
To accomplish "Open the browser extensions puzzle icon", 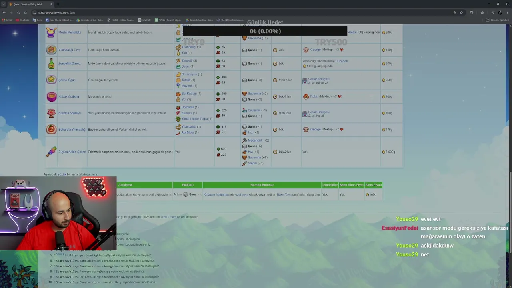I will [x=471, y=12].
